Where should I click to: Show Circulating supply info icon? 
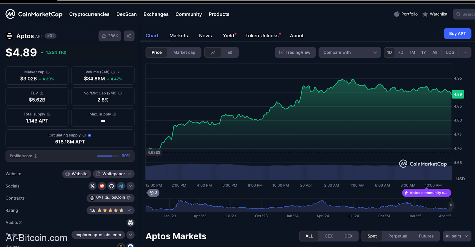(x=84, y=135)
